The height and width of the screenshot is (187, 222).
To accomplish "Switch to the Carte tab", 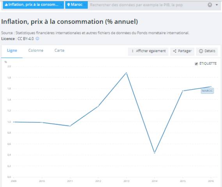I will (x=59, y=51).
